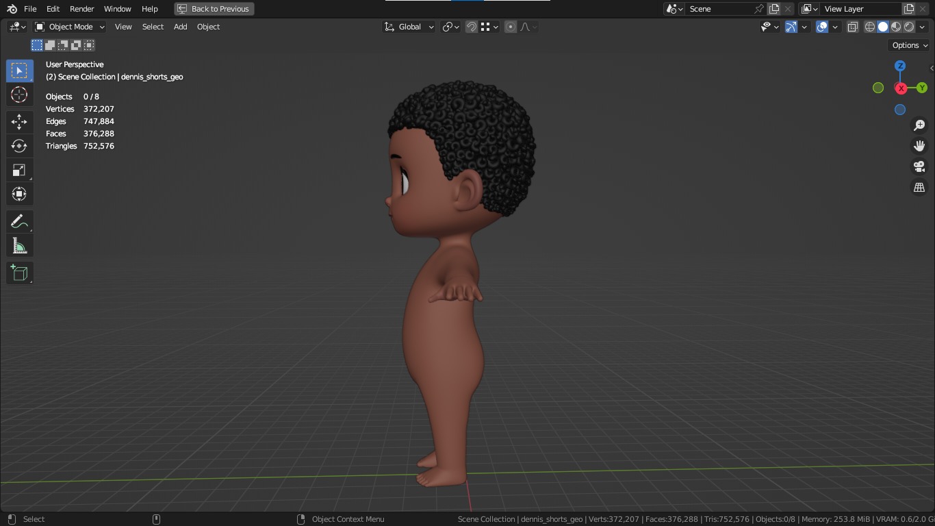
Task: Open the Object Mode dropdown
Action: click(x=70, y=27)
